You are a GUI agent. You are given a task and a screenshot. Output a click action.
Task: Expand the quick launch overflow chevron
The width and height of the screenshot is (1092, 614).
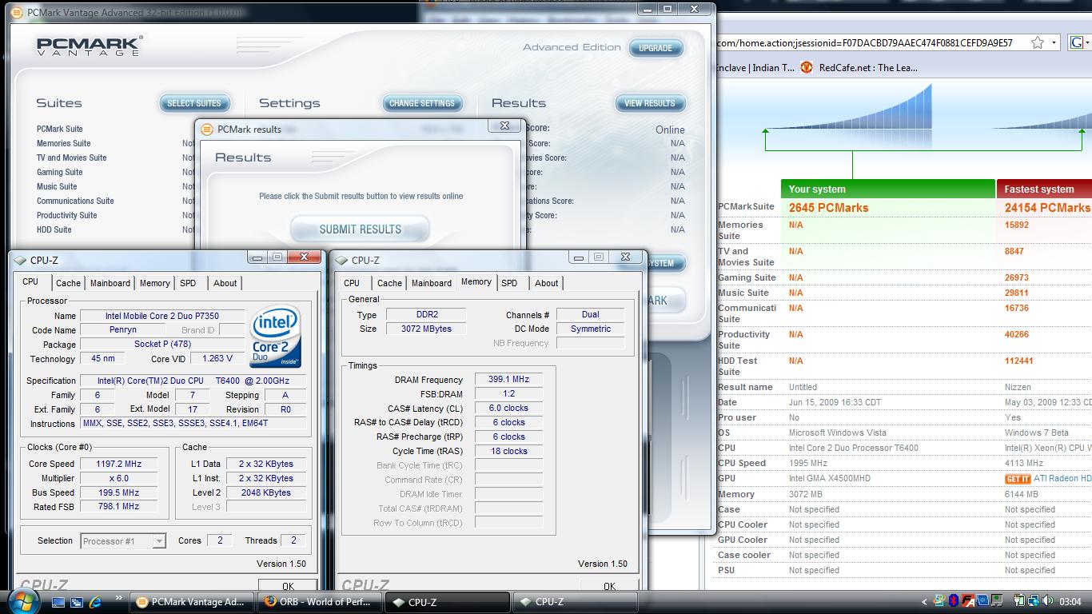[x=119, y=598]
